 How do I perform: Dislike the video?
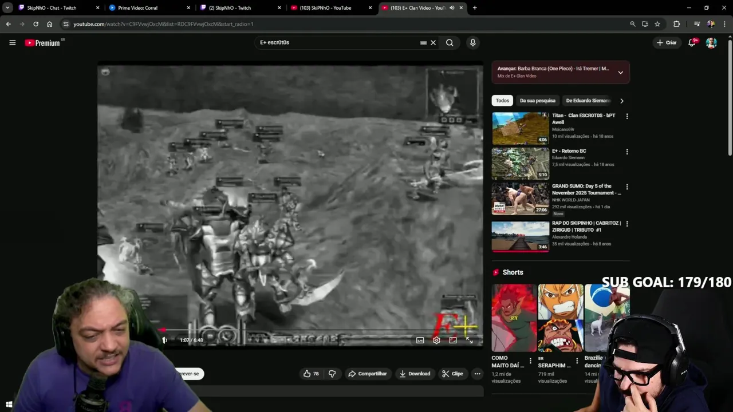332,374
